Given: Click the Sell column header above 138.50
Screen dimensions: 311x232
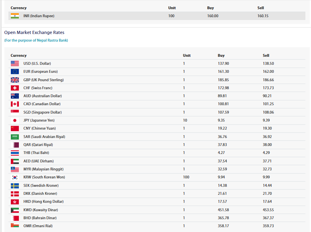Looking at the screenshot, I should coord(266,55).
